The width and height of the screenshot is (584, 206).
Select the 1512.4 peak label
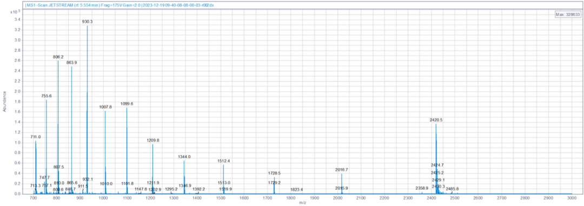pos(224,161)
